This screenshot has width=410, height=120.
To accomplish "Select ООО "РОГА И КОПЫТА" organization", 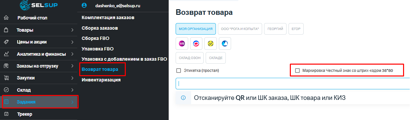I will click(240, 29).
